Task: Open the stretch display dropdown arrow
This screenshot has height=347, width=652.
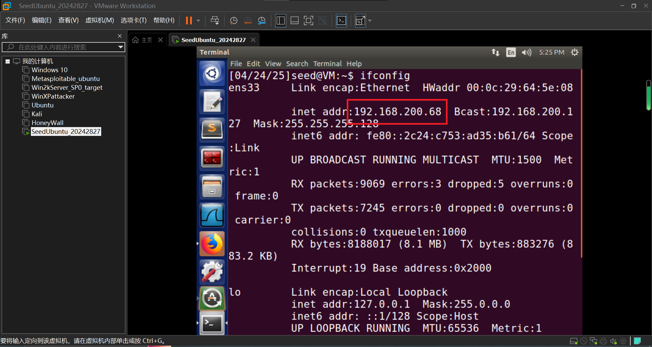Action: click(x=370, y=21)
